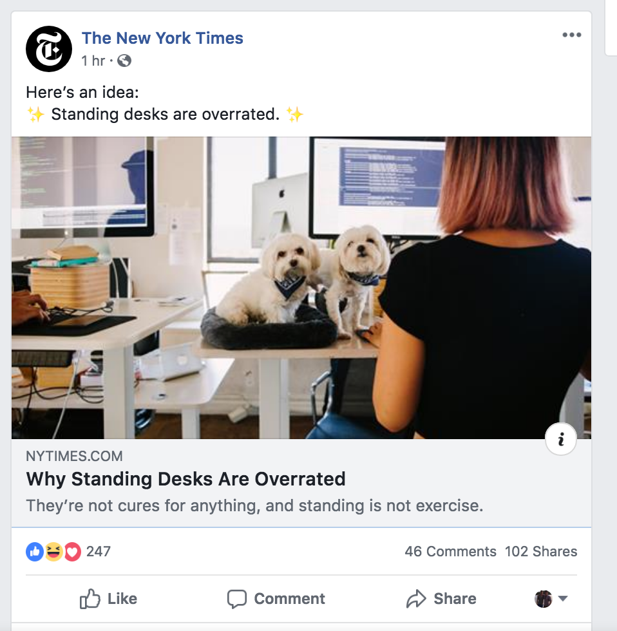This screenshot has width=617, height=631.
Task: Open The New York Times page link
Action: click(162, 38)
